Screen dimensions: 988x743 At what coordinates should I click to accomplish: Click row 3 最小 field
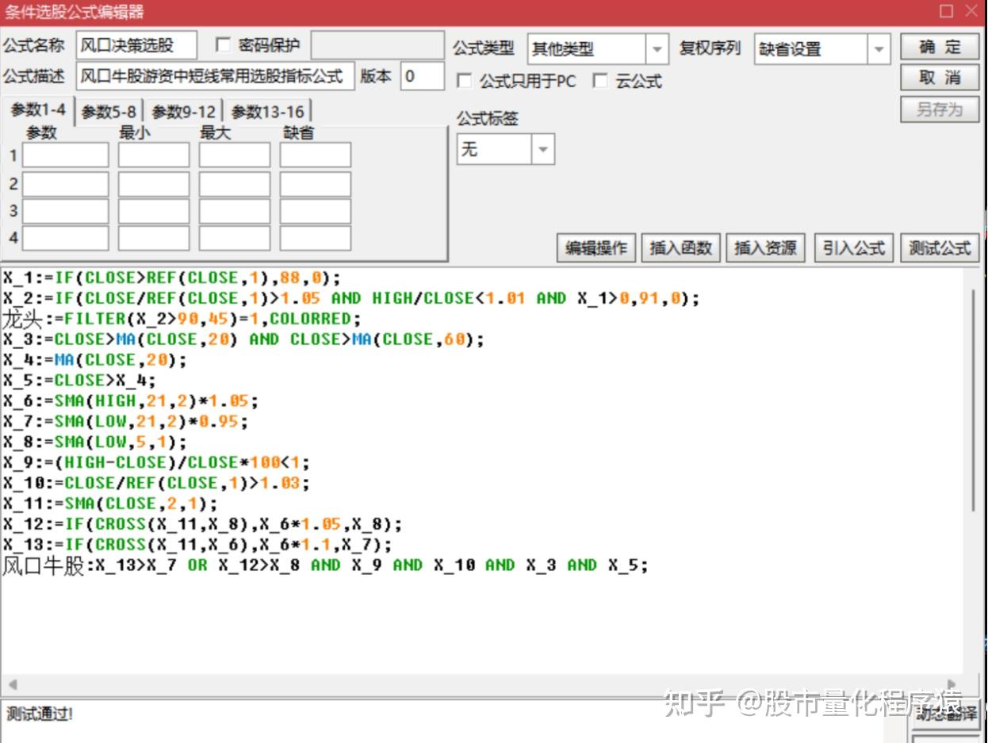[154, 211]
